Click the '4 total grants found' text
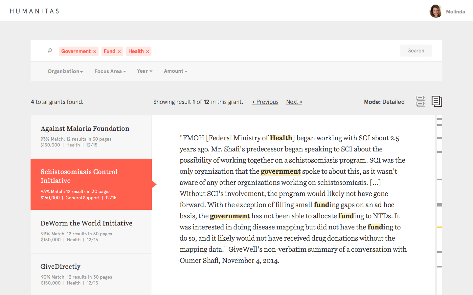 57,102
